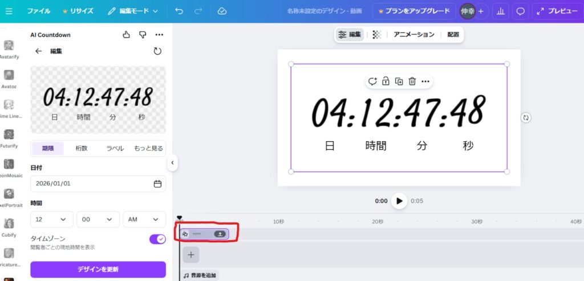Open the comments speech bubble icon

[x=520, y=11]
